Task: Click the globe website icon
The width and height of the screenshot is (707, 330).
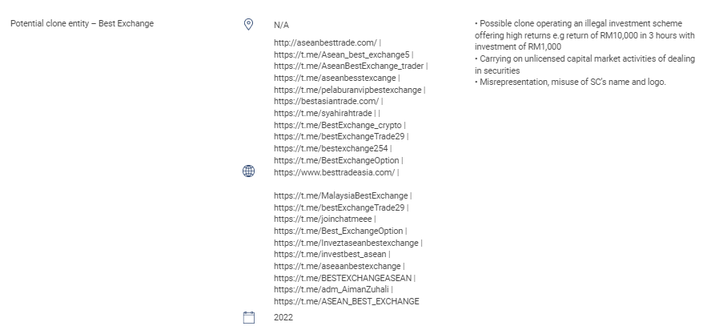Action: [248, 171]
